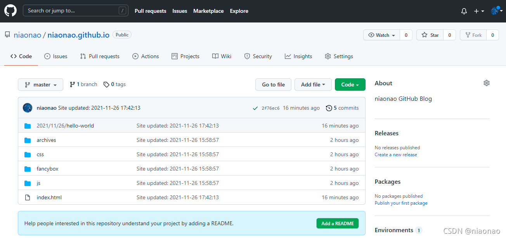506x238 pixels.
Task: Open the archives folder
Action: pyautogui.click(x=46, y=140)
